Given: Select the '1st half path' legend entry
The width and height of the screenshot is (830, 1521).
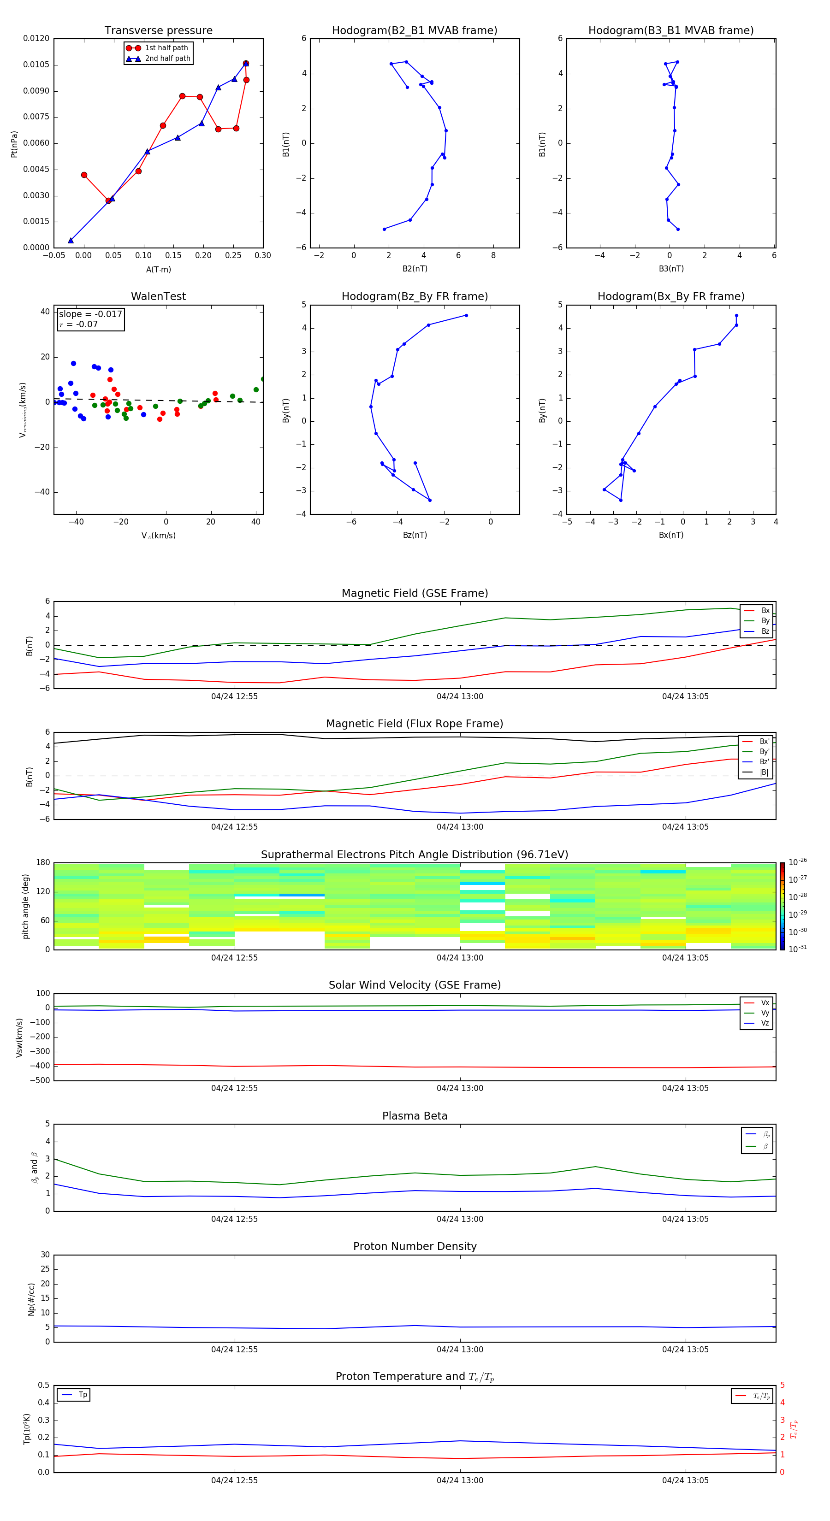Looking at the screenshot, I should 158,48.
